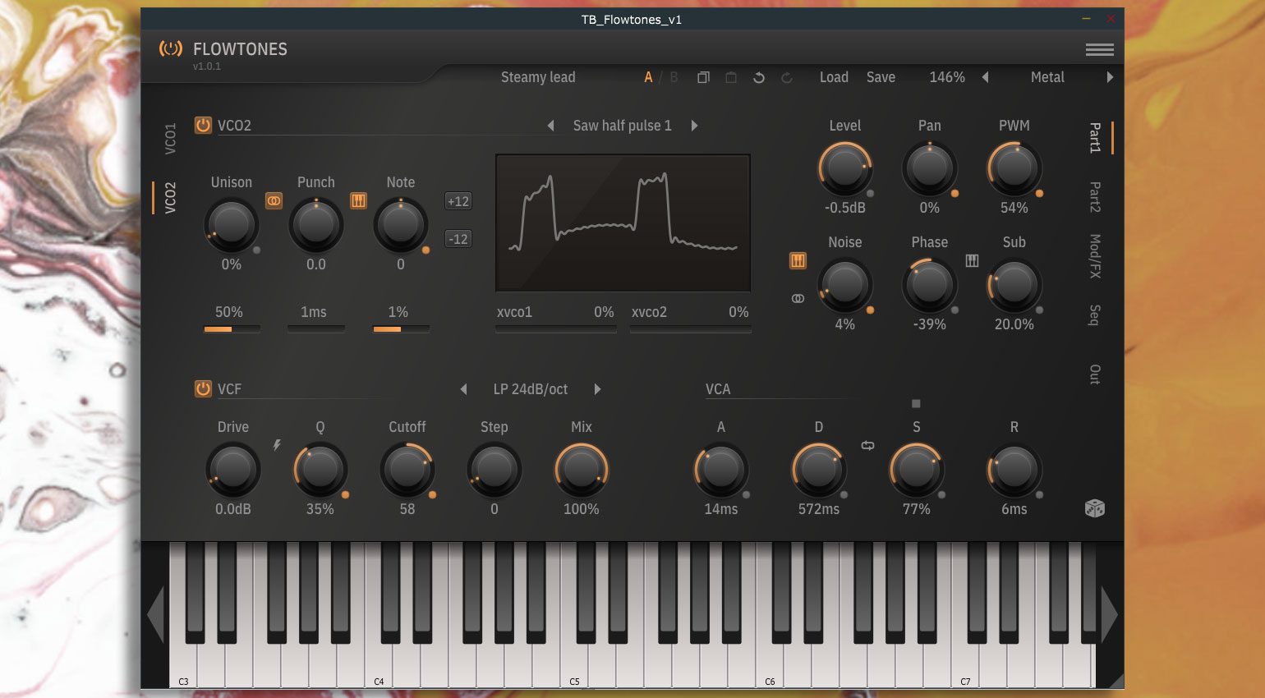The height and width of the screenshot is (698, 1265).
Task: Click the undo arrow icon
Action: tap(759, 77)
